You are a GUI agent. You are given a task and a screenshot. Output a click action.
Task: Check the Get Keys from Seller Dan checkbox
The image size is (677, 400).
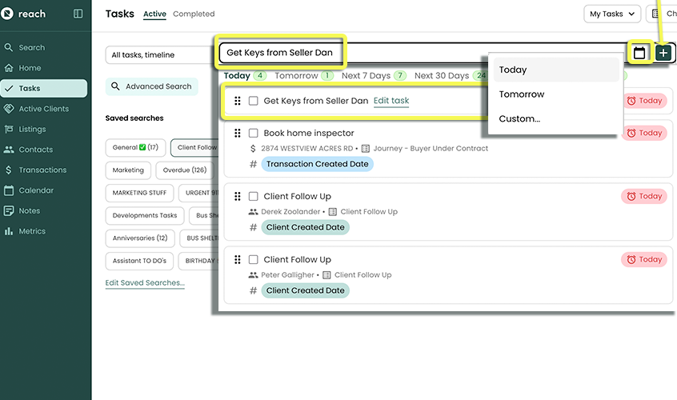tap(253, 101)
